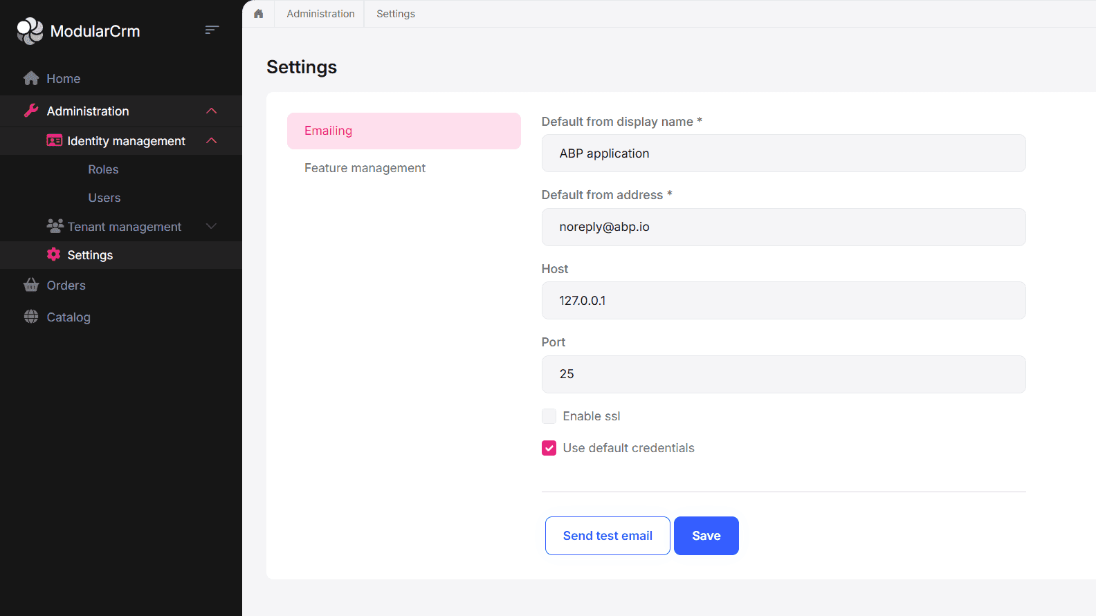Click the Enable ssl label text

pos(592,416)
